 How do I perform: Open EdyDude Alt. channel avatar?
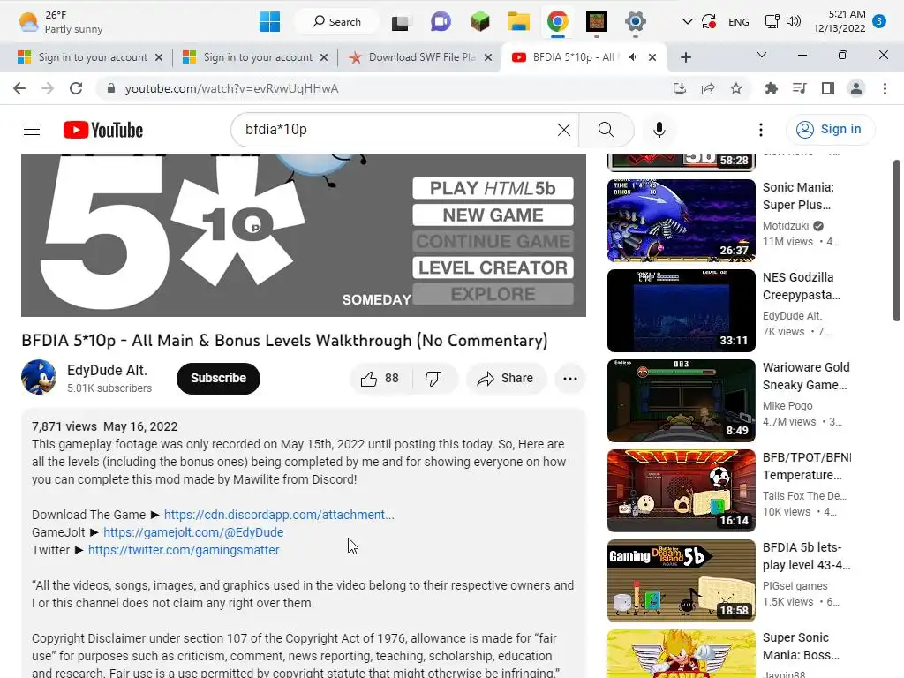point(39,377)
